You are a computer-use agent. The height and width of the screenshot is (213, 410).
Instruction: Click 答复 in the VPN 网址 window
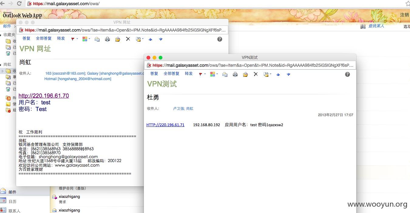26,39
